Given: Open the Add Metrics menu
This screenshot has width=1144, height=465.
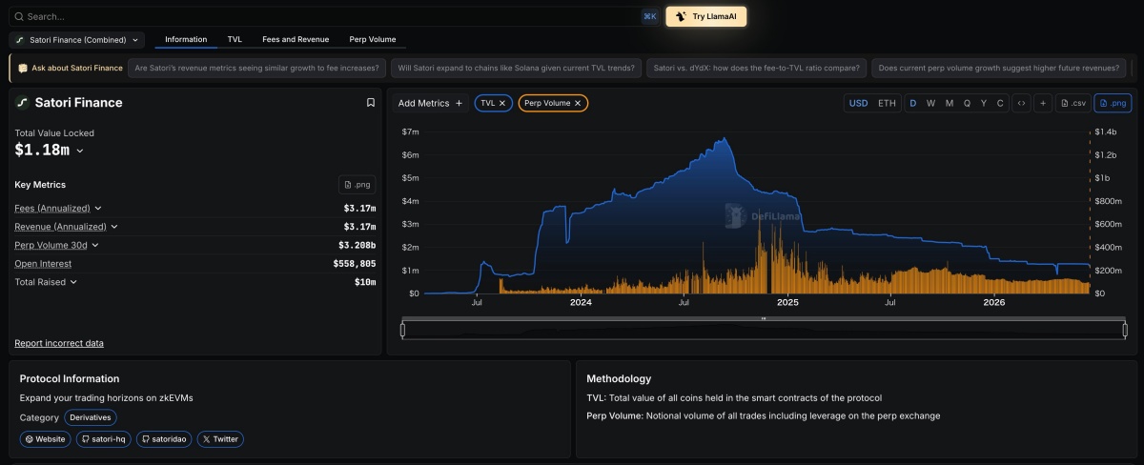Looking at the screenshot, I should point(430,103).
